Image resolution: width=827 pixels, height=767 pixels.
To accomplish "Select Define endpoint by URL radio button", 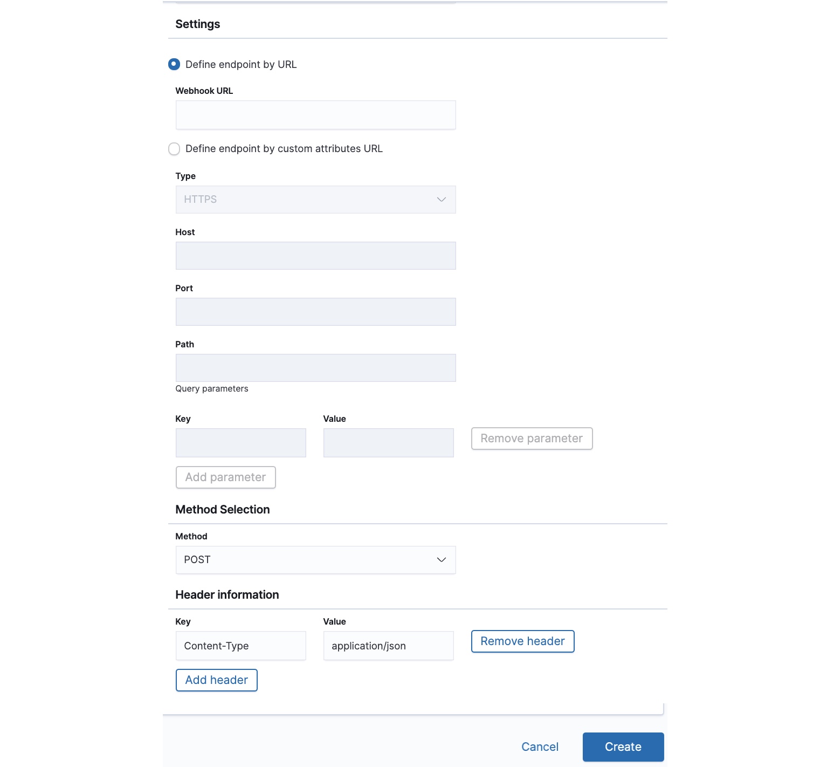I will pos(174,64).
